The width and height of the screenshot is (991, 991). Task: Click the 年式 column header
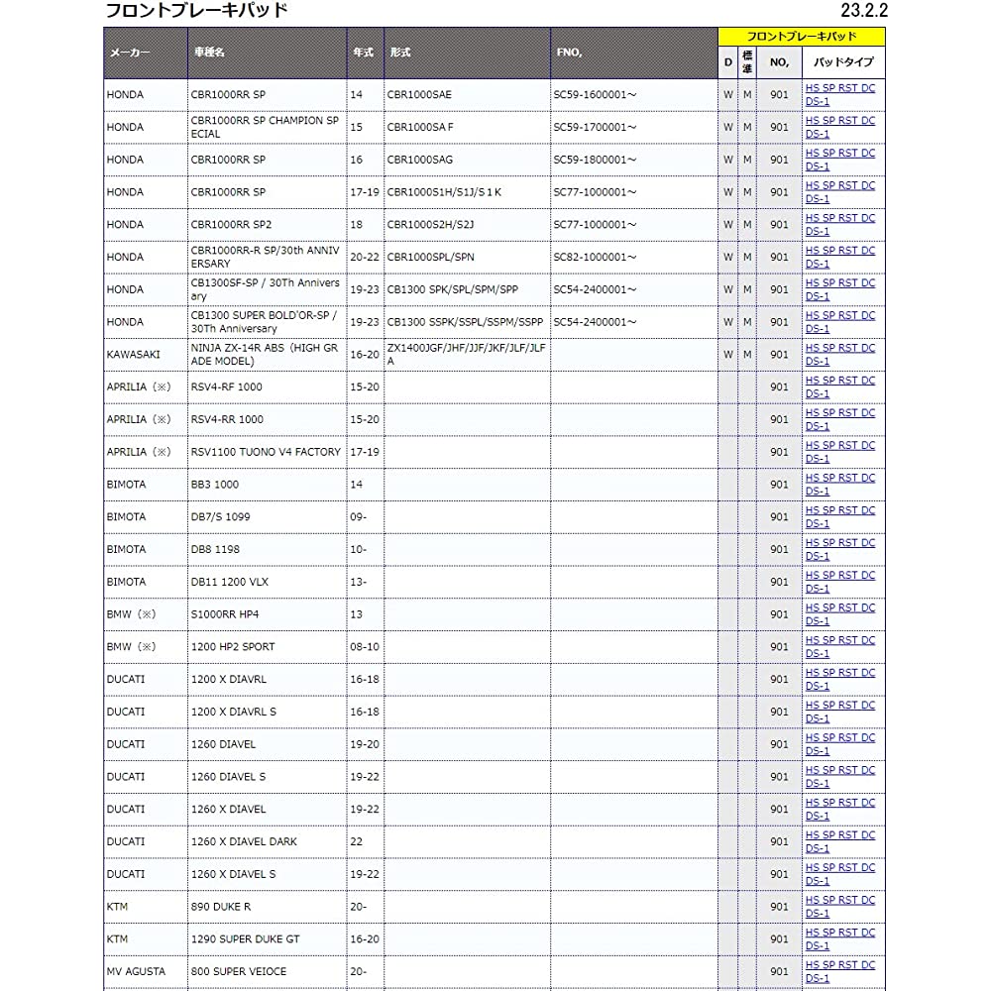tap(364, 53)
